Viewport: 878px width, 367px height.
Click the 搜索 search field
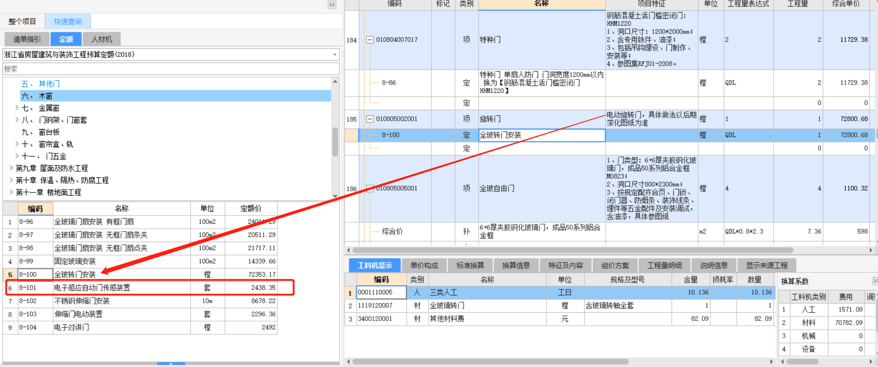pos(171,69)
